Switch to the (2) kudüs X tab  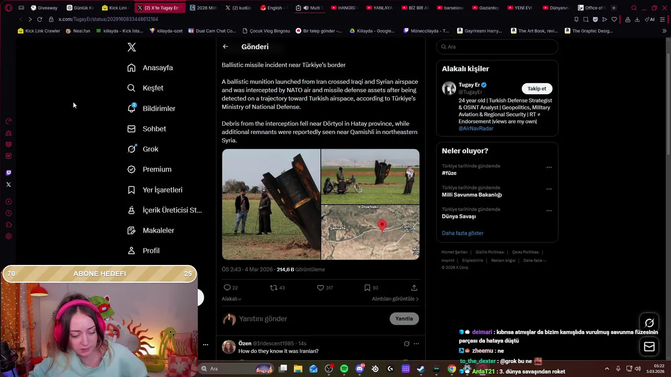[238, 8]
